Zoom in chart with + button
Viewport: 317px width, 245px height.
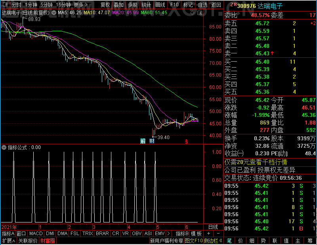[x=209, y=234]
